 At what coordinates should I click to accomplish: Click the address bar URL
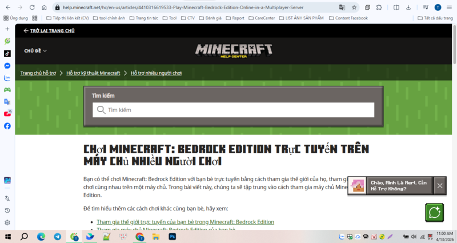[183, 7]
